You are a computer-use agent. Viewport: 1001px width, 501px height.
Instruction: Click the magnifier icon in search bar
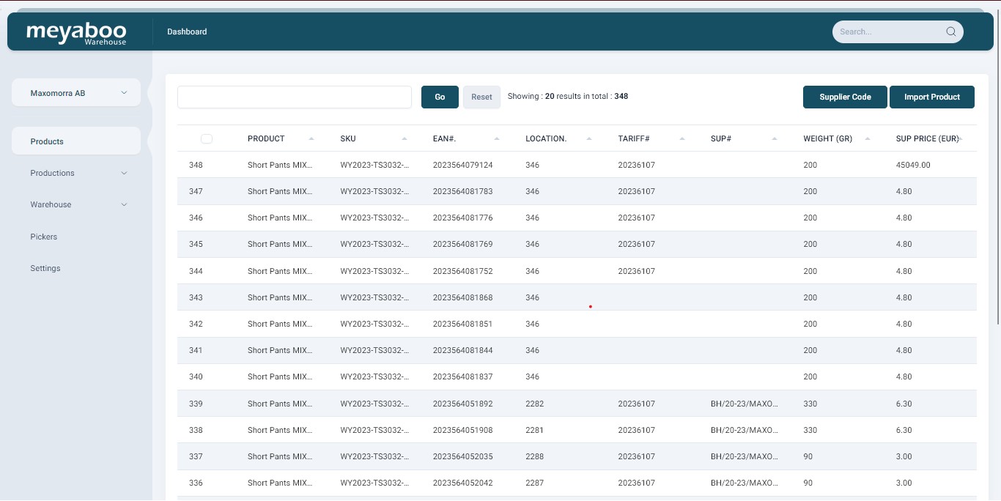click(x=951, y=31)
